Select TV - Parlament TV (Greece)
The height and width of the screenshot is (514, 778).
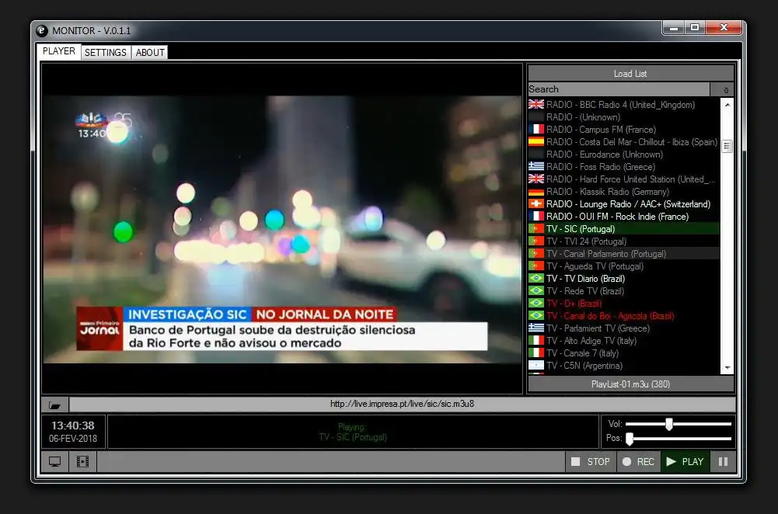[x=624, y=328]
